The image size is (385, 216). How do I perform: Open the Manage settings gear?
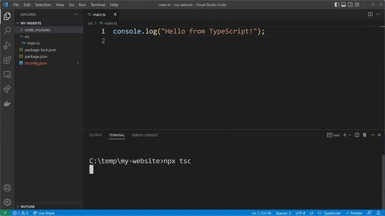7,202
